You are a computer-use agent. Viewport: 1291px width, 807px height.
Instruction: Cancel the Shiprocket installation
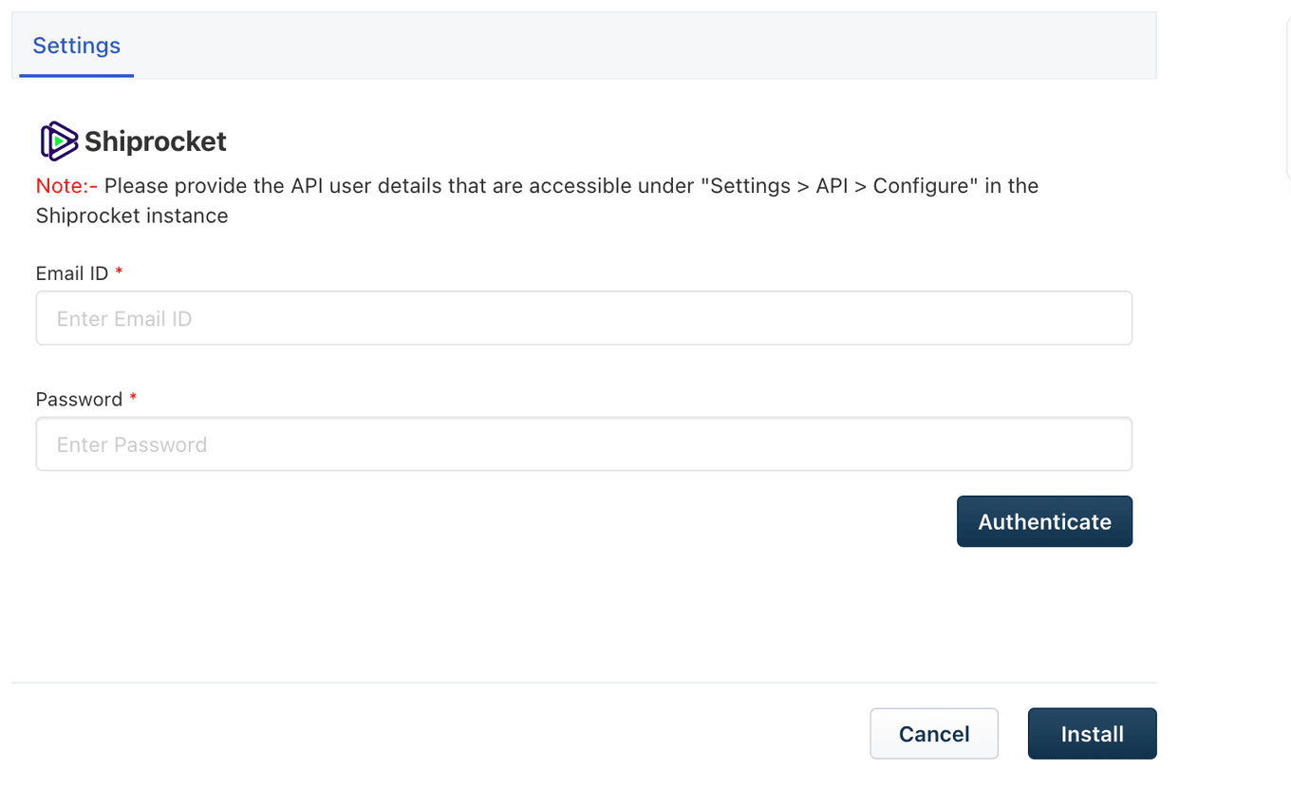pyautogui.click(x=934, y=734)
